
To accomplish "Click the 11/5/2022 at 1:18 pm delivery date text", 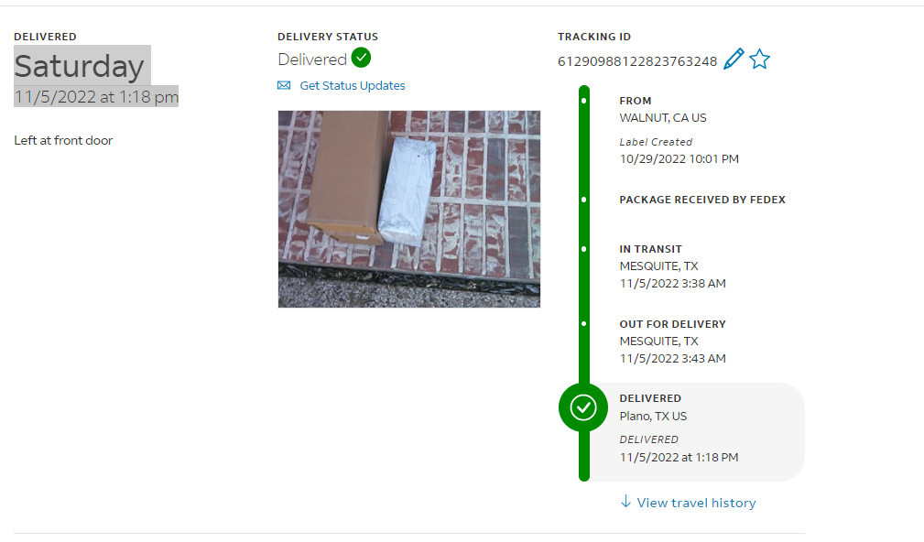I will click(x=96, y=97).
